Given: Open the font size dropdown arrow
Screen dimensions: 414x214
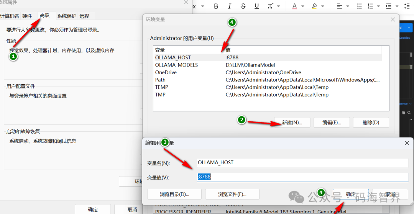Looking at the screenshot, I should coord(278,7).
